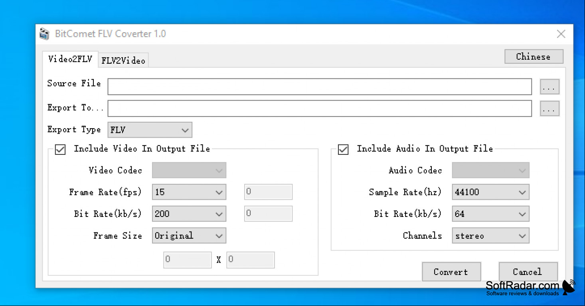Switch to the Video2FLV tab
This screenshot has width=585, height=306.
pyautogui.click(x=70, y=59)
